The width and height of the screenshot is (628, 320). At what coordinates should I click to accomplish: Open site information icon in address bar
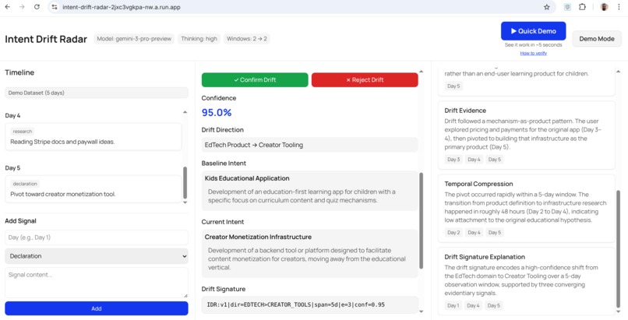click(55, 7)
